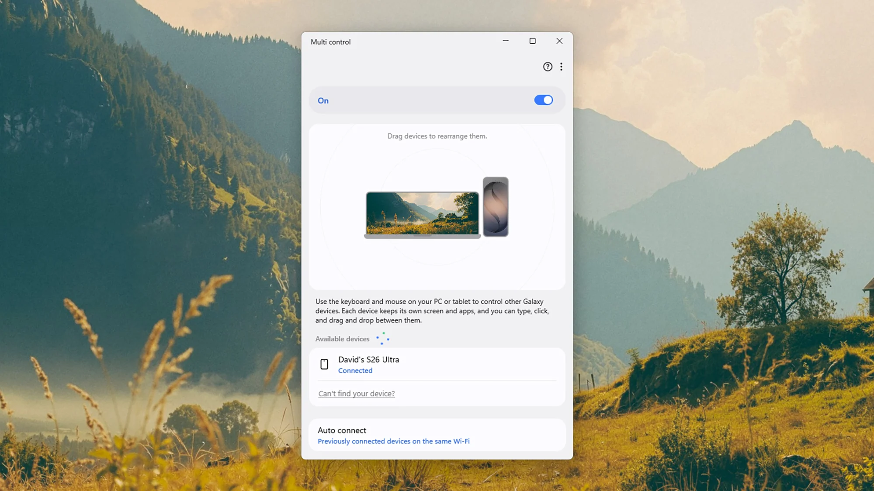This screenshot has height=491, width=874.
Task: Close the Multi control window
Action: (559, 41)
